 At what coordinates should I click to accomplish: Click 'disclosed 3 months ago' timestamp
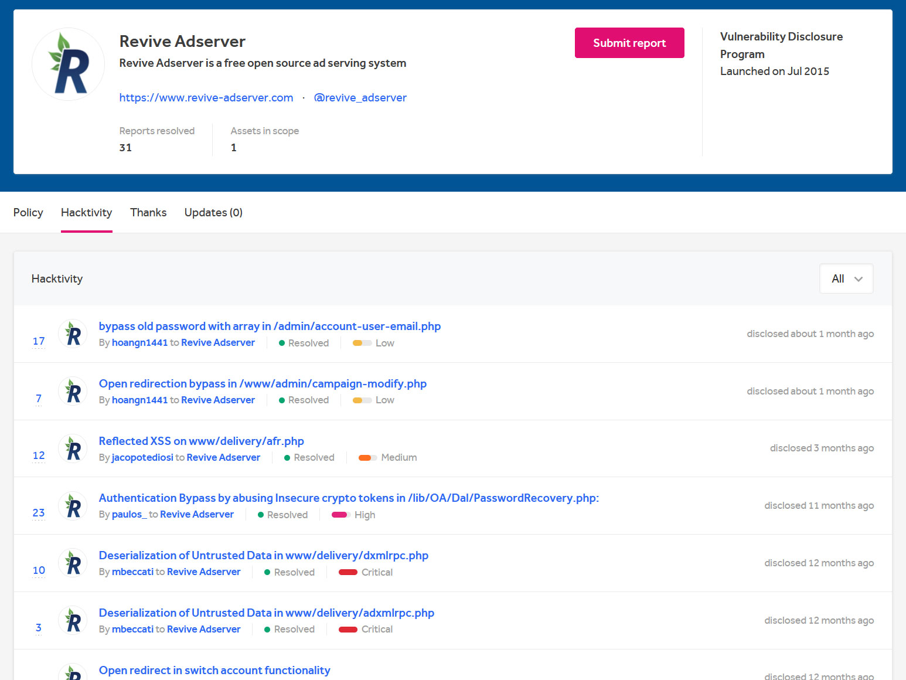tap(822, 448)
